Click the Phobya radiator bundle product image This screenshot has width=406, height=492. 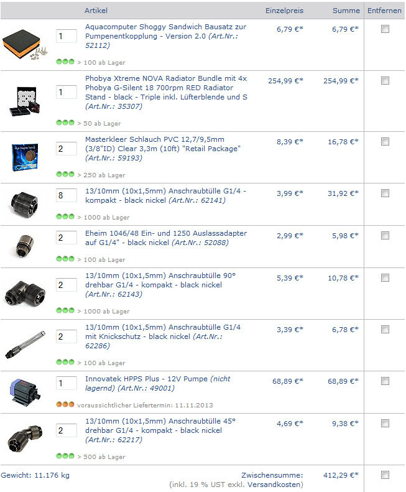[24, 101]
